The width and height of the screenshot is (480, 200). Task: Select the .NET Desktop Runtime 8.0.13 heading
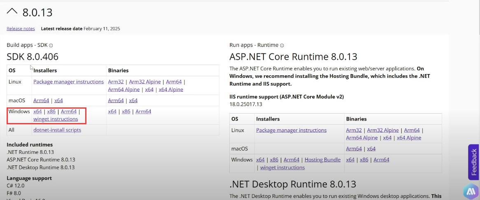tap(293, 184)
